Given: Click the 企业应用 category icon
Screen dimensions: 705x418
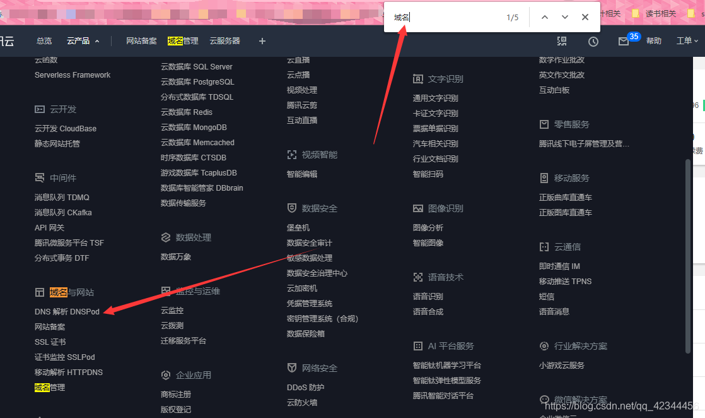Looking at the screenshot, I should [166, 375].
